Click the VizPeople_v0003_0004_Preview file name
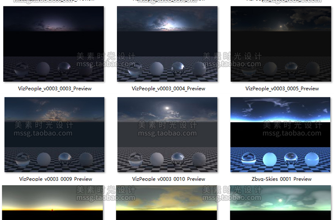This screenshot has height=220, width=334. pos(168,89)
